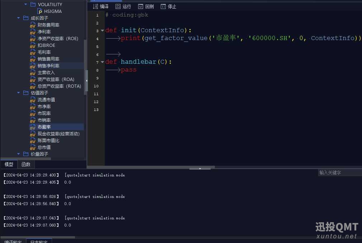Viewport: 362px width, 243px height.
Task: Select the 资产收益率 (ROA) factor icon
Action: click(33, 79)
